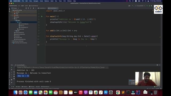Screen dimensions: 171x96
Task: Expand Scratches and Consoles node
Action: click(x=11, y=43)
